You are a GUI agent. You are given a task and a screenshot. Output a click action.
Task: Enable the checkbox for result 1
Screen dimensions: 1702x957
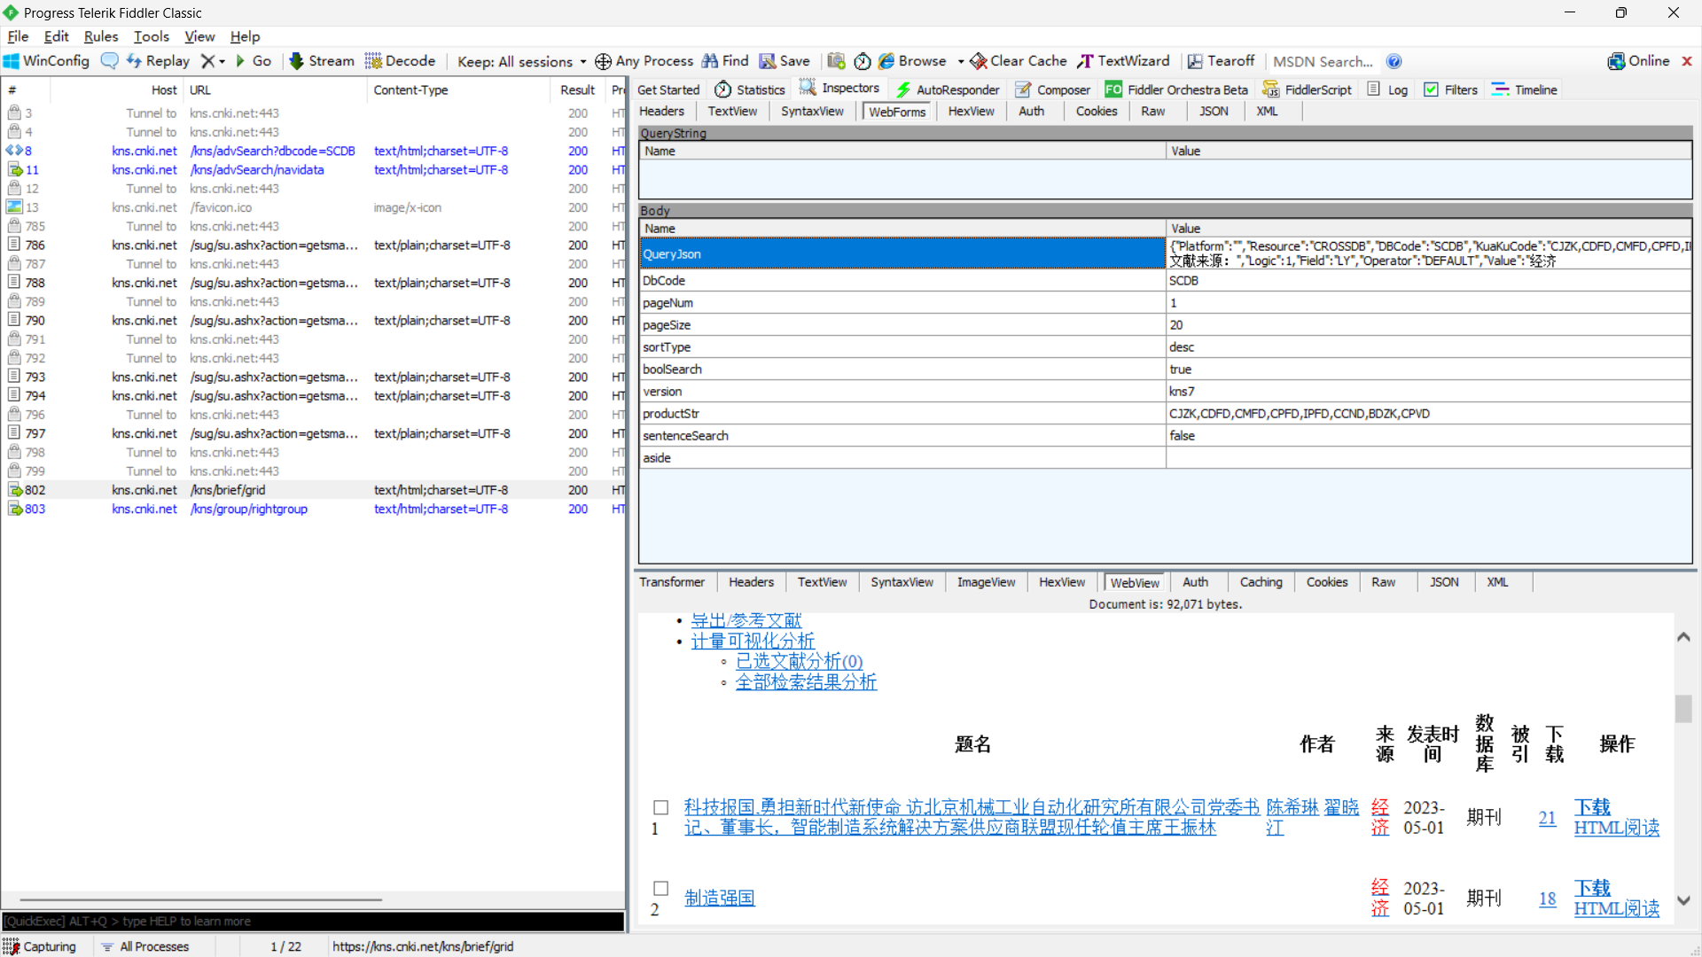658,806
